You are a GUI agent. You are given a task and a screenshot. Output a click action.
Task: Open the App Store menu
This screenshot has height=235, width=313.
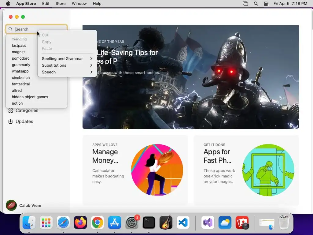click(26, 4)
